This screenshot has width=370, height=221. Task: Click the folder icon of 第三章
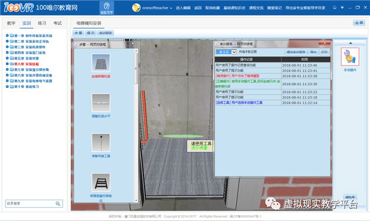[x=12, y=47]
